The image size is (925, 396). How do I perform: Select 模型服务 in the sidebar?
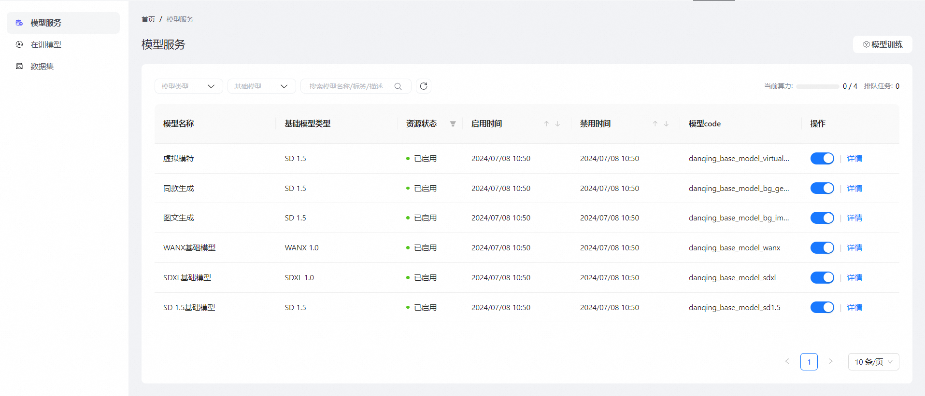[x=63, y=23]
